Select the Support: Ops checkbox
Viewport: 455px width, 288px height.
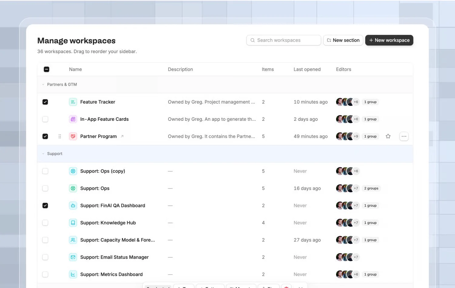45,188
